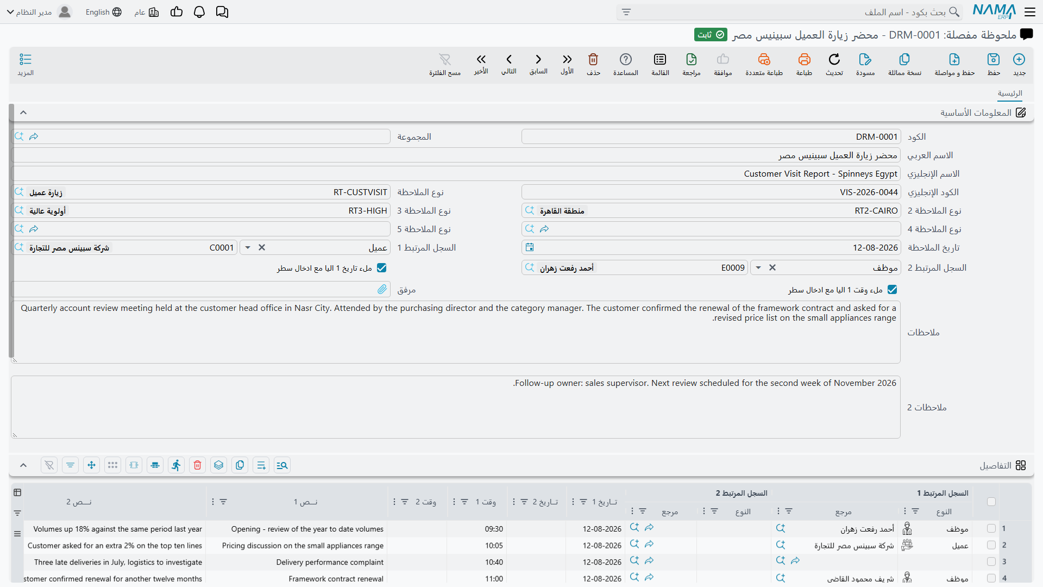Open السجل المرتبط 1 type dropdown arrow
The width and height of the screenshot is (1043, 587).
(248, 248)
